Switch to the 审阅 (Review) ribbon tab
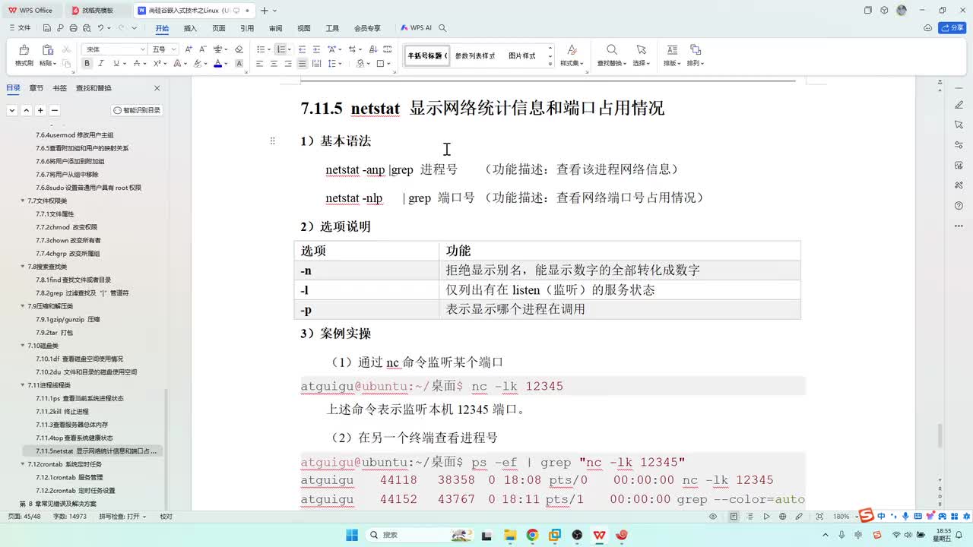The height and width of the screenshot is (547, 973). coord(276,28)
